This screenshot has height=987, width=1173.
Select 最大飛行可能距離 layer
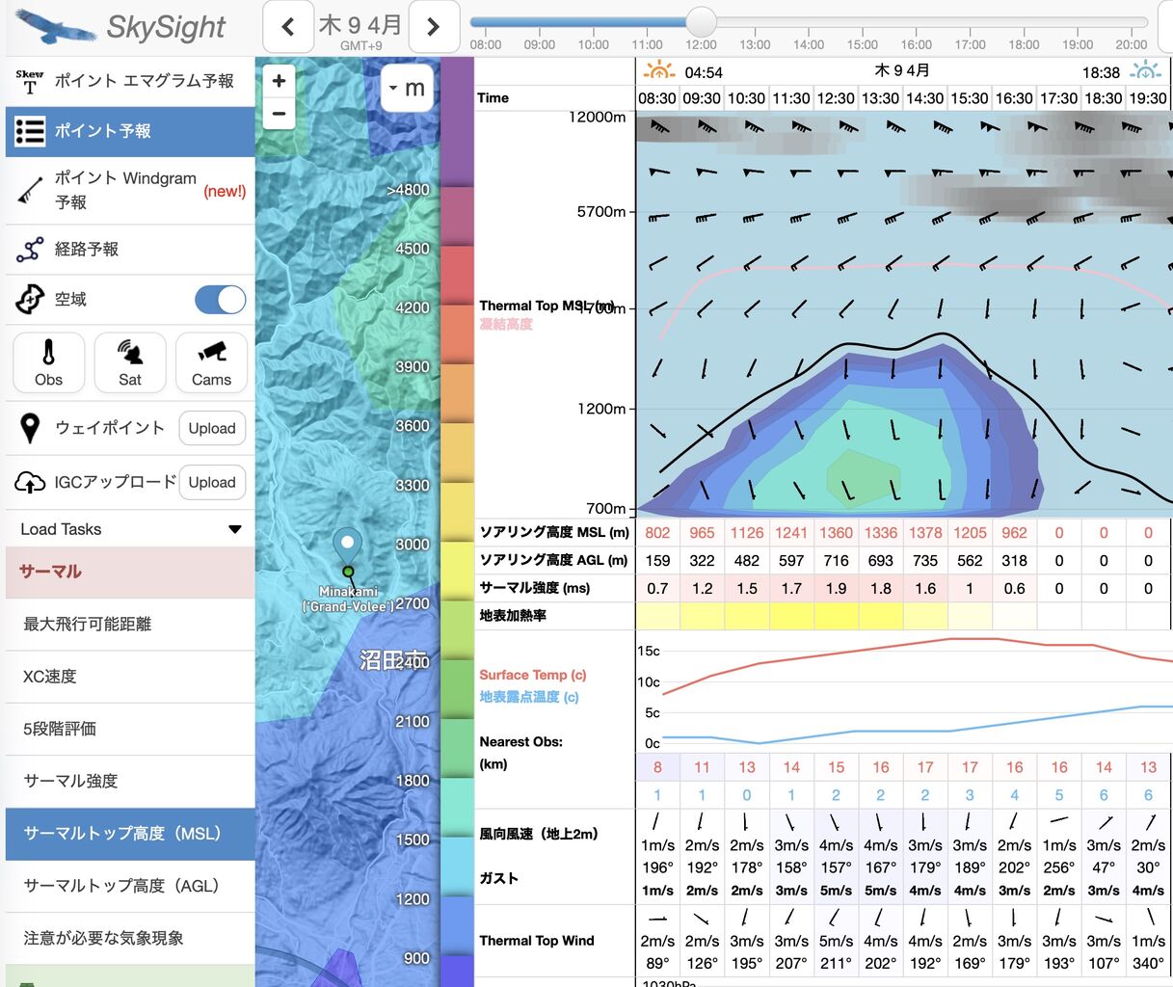pos(130,625)
